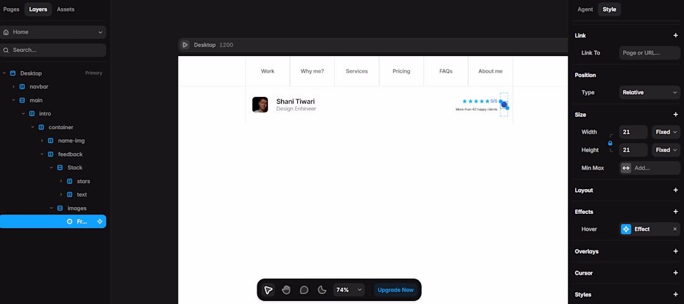Click the Home page icon
Viewport: 684px width, 304px height.
6,32
